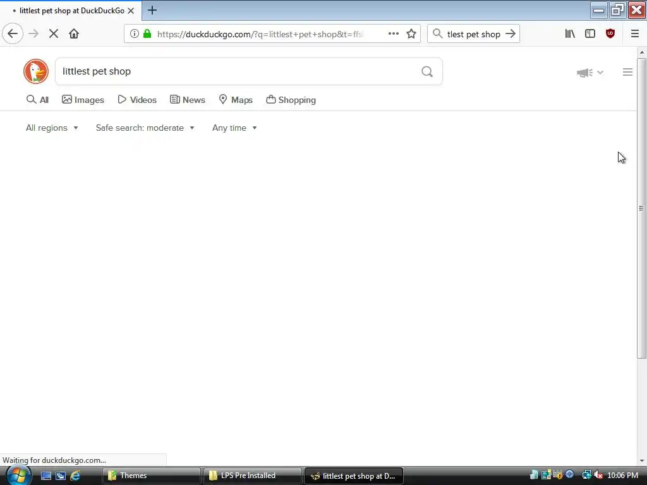The image size is (647, 485).
Task: Open the uBlock Origin extension
Action: tap(610, 34)
